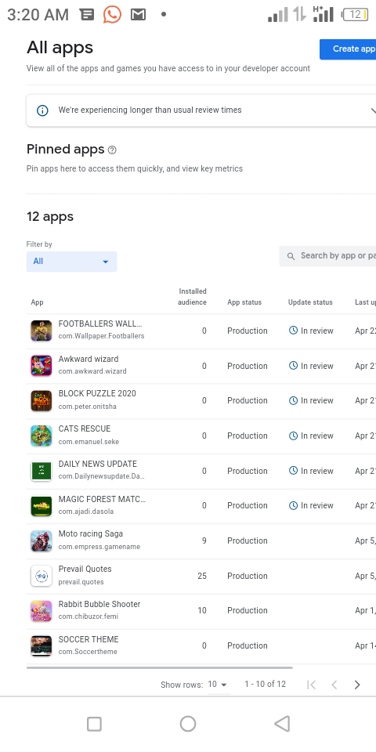Click info icon in review times notice
Image resolution: width=376 pixels, height=752 pixels.
[42, 110]
